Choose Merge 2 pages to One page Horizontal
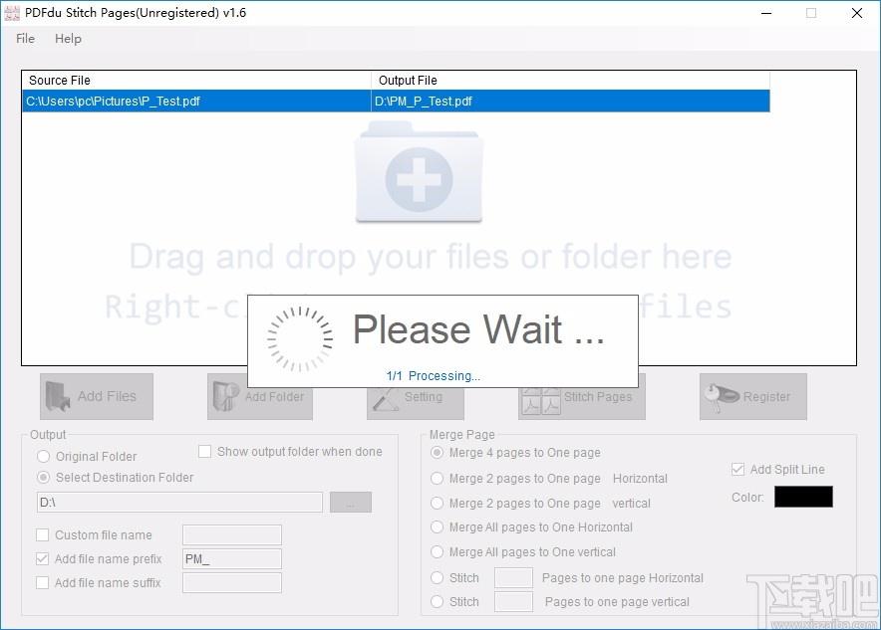The image size is (881, 630). (x=438, y=479)
